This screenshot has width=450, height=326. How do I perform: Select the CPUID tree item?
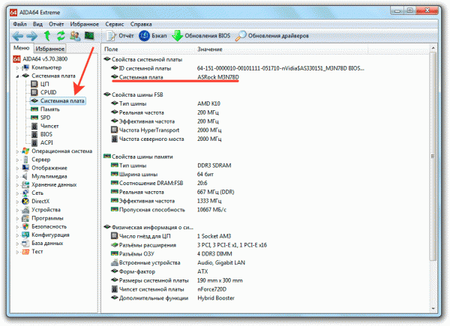pos(48,92)
